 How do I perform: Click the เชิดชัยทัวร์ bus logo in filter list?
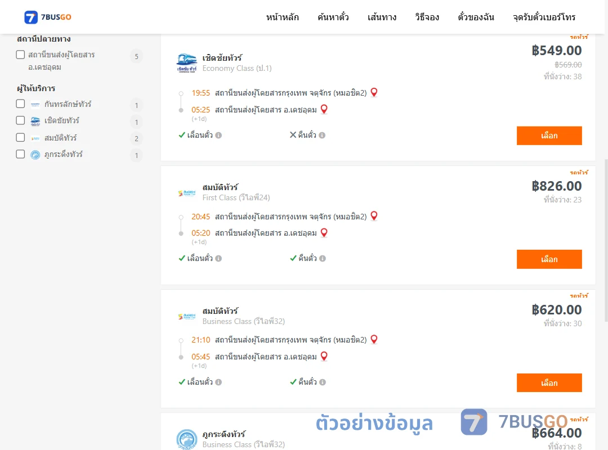click(35, 121)
